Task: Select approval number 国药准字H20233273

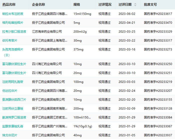Action: [x=158, y=49]
